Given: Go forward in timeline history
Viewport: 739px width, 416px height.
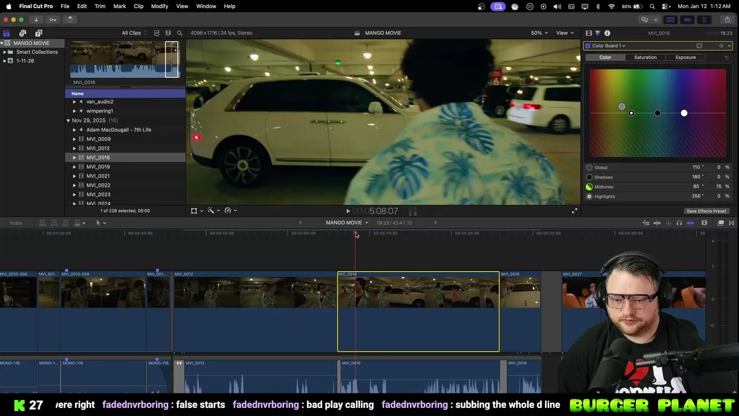Looking at the screenshot, I should (x=435, y=222).
